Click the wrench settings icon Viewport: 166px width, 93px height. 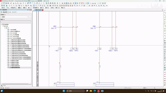pyautogui.click(x=11, y=3)
